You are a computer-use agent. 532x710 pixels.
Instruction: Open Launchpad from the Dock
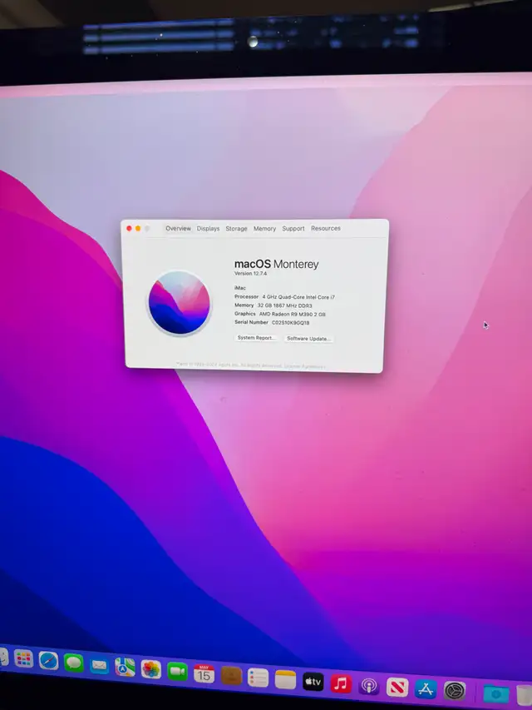pyautogui.click(x=23, y=658)
